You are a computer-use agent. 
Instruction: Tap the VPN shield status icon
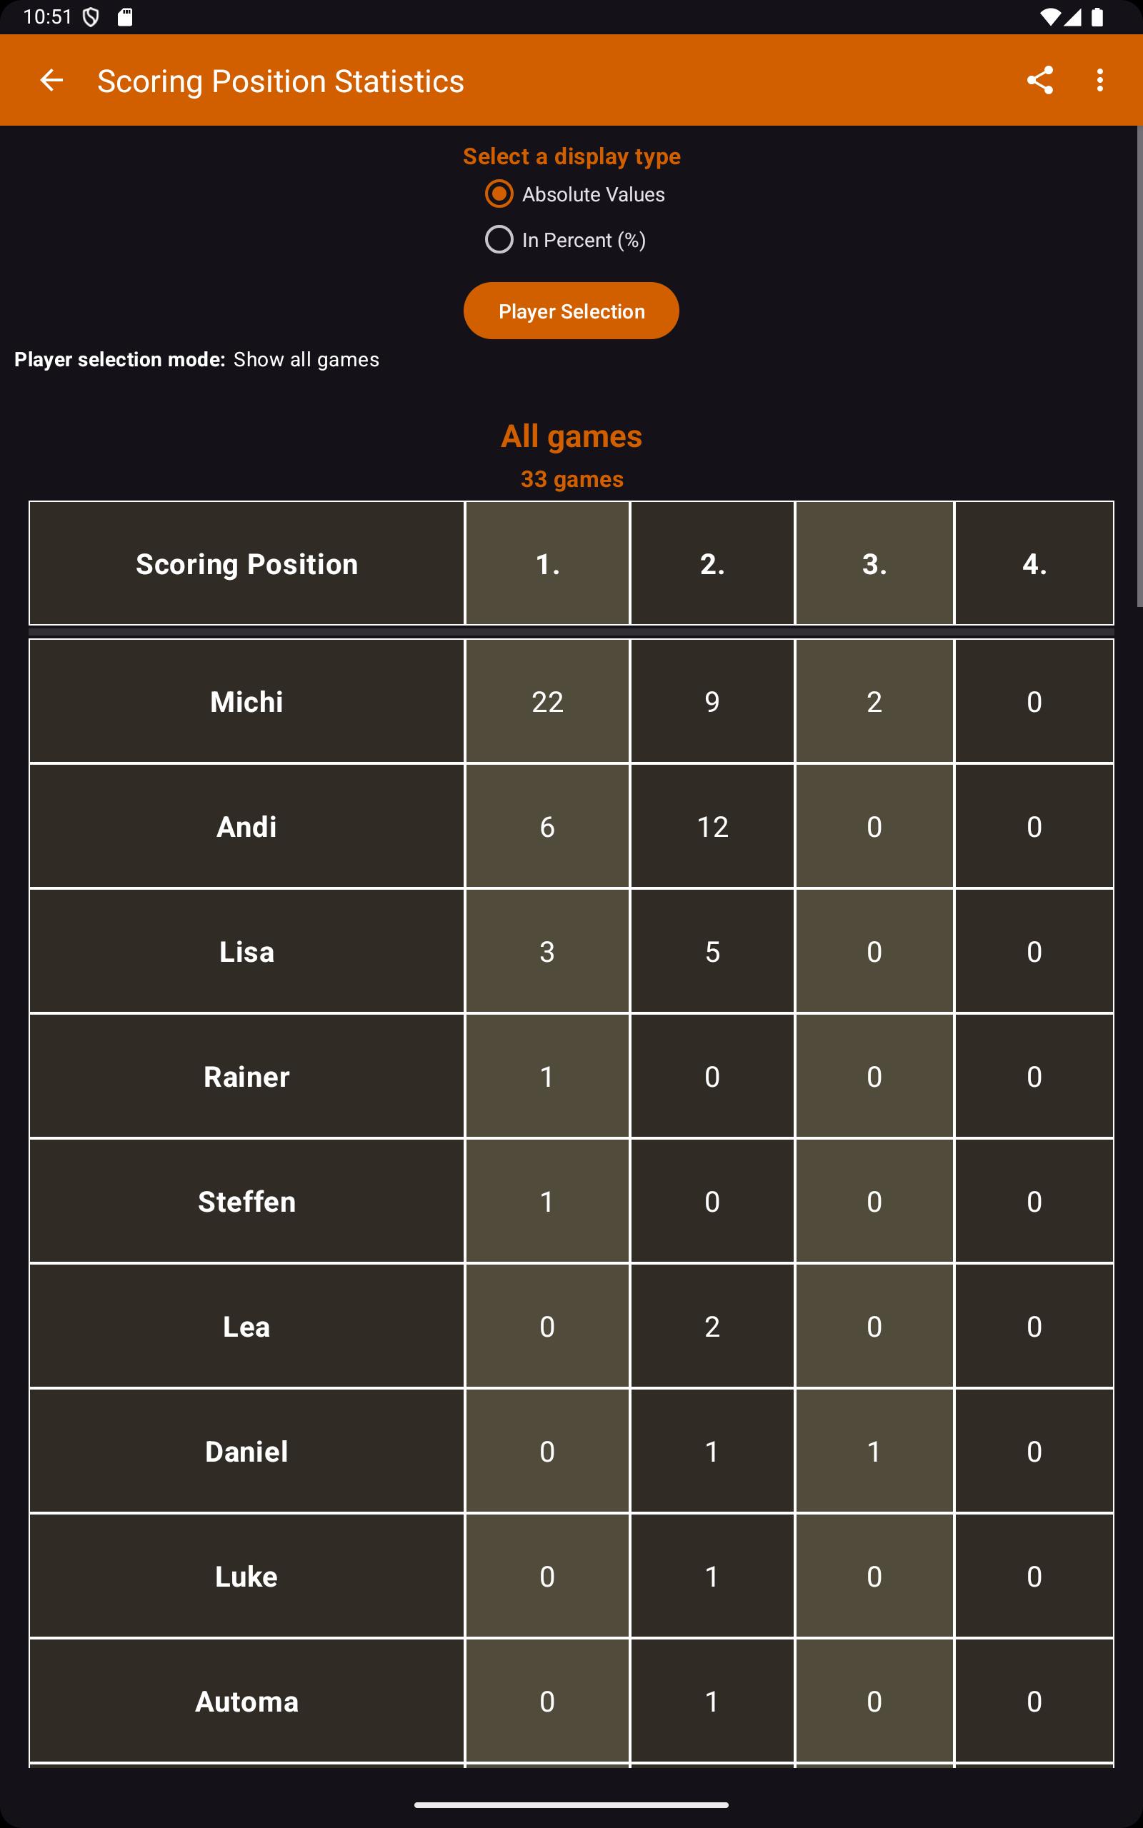coord(91,16)
